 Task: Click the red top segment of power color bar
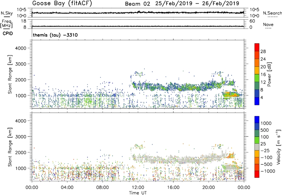[x=257, y=47]
